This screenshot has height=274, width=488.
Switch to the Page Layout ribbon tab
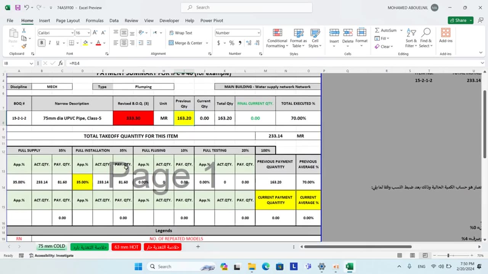click(x=68, y=21)
